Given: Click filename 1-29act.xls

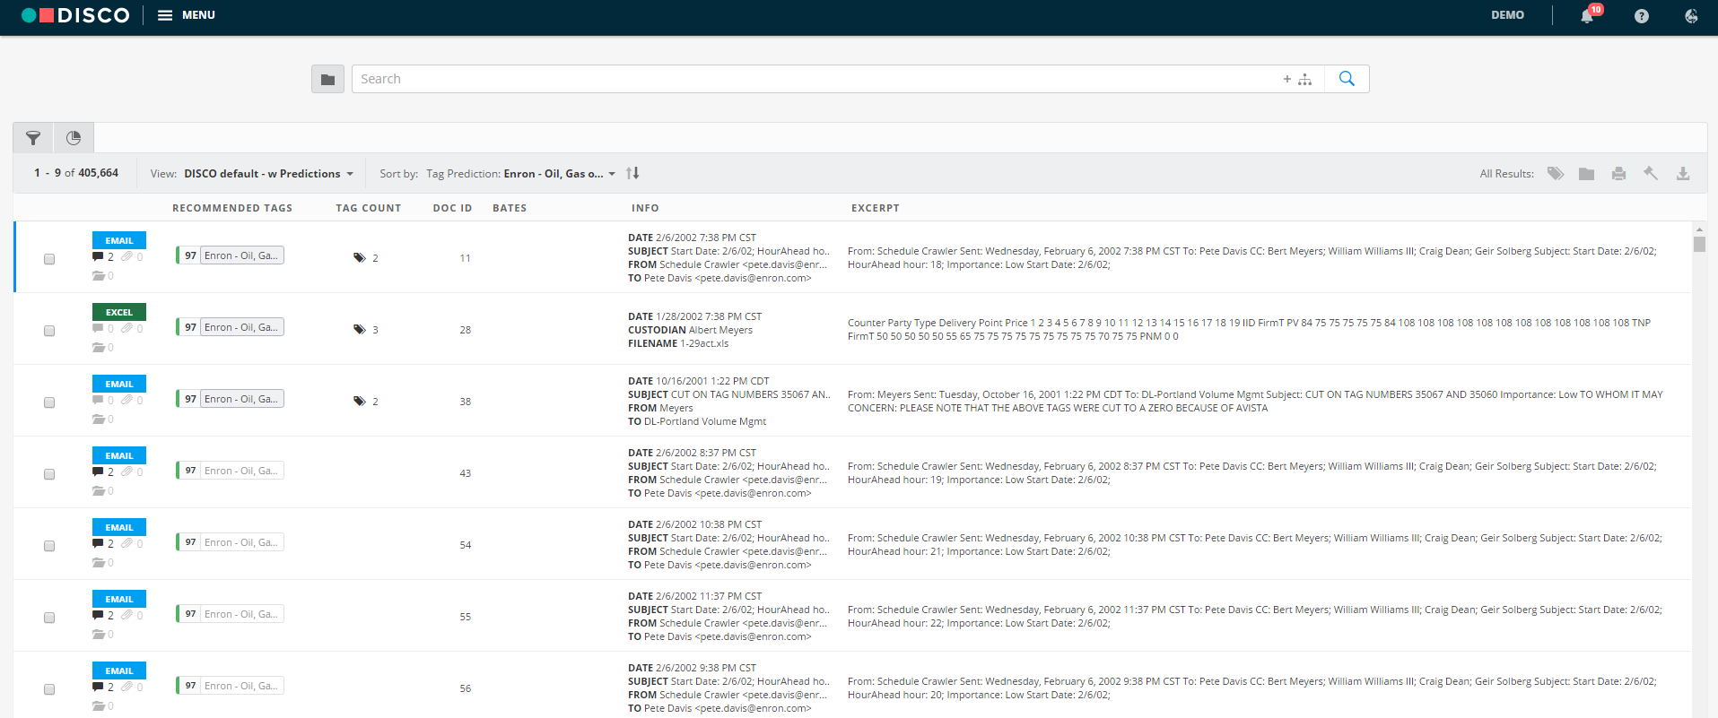Looking at the screenshot, I should point(704,343).
